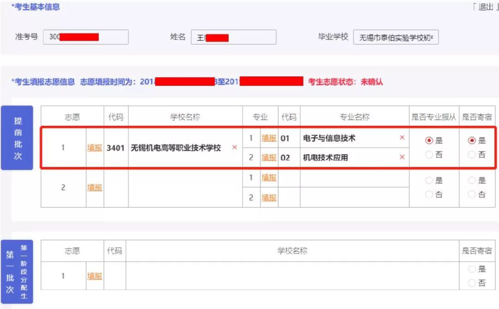Select 是 for 寄宿 in choice 2
The height and width of the screenshot is (309, 499).
click(472, 180)
